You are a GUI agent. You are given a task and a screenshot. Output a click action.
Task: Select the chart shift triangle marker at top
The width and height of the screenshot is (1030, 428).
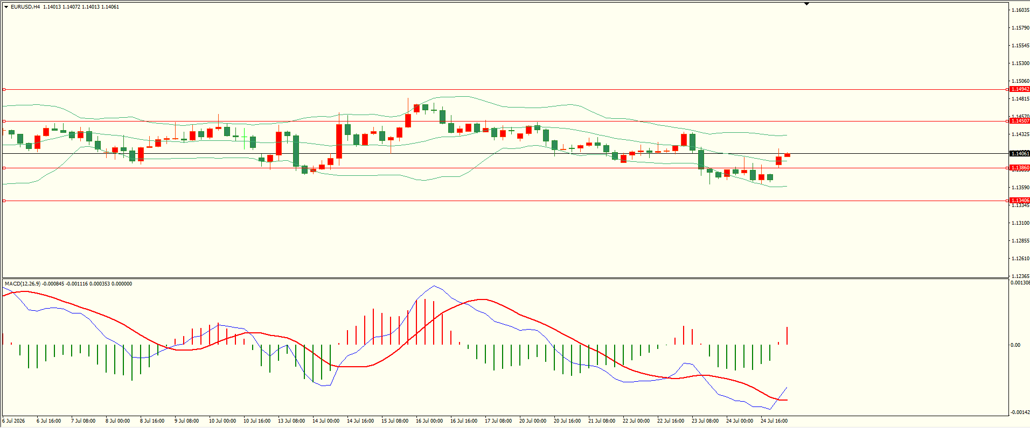click(x=806, y=4)
